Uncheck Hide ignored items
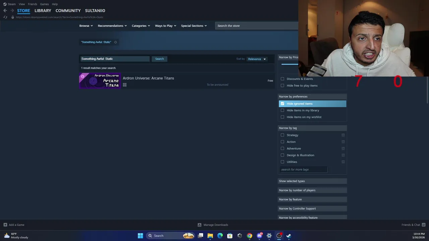429x241 pixels. [282, 104]
